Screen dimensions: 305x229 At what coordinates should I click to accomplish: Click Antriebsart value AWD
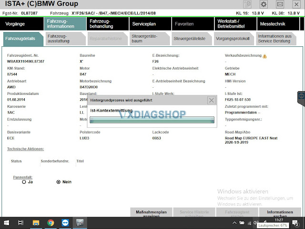click(11, 87)
